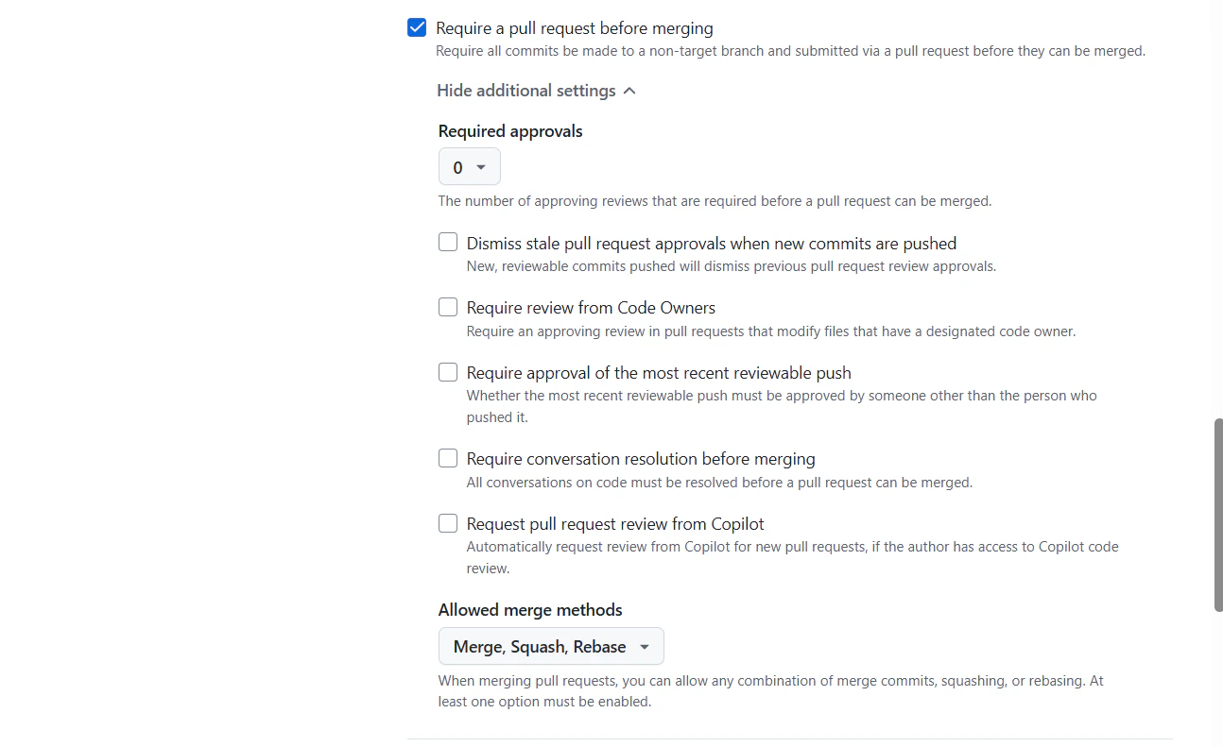Click the 'Require conversation resolution before merging' label text
The image size is (1223, 747).
click(x=641, y=459)
